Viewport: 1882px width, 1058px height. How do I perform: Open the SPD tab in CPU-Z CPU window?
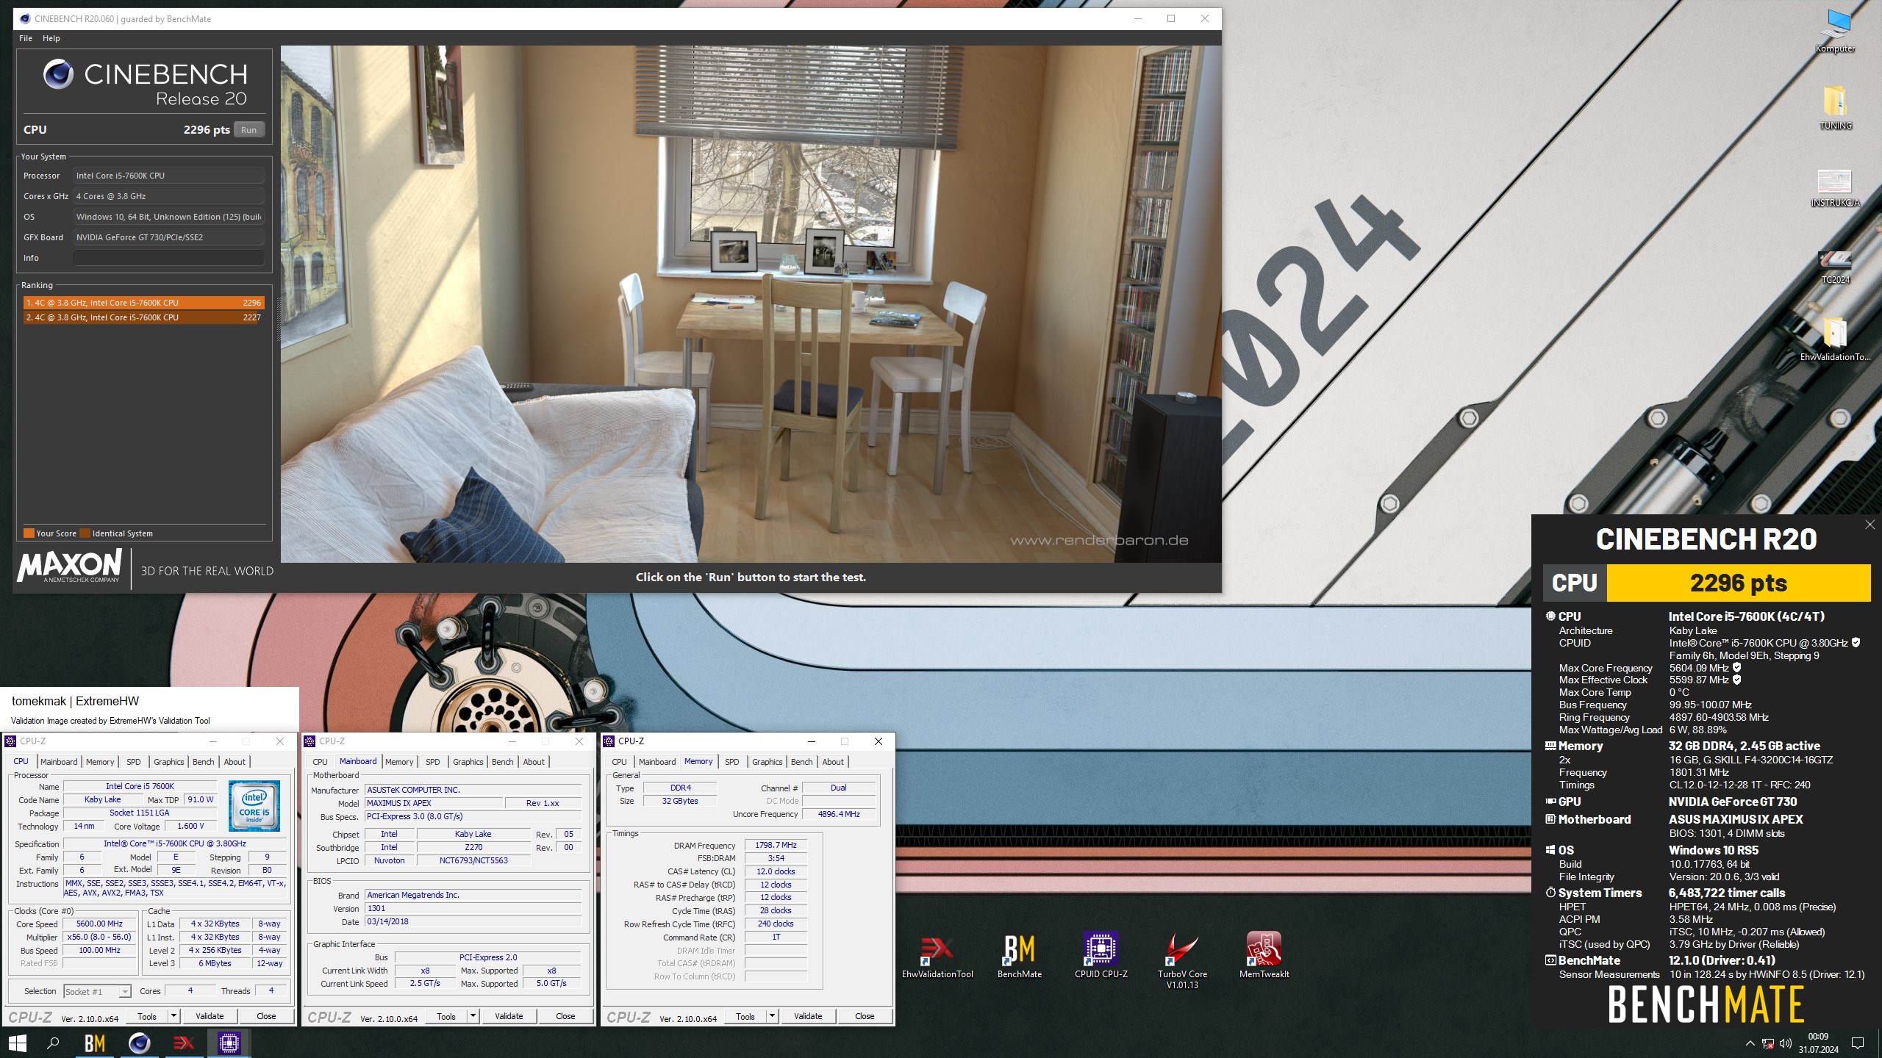[x=133, y=762]
